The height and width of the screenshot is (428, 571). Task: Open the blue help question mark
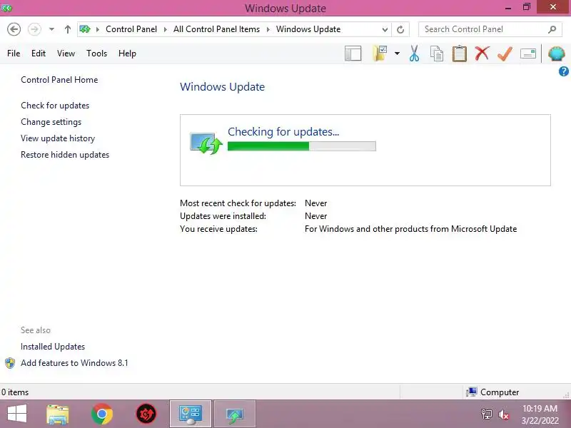(x=564, y=71)
